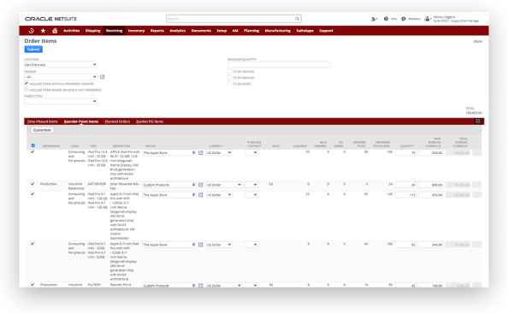The width and height of the screenshot is (508, 314).
Task: Open vendor record icon for iPad Pro 9.7 32GB row
Action: point(200,245)
